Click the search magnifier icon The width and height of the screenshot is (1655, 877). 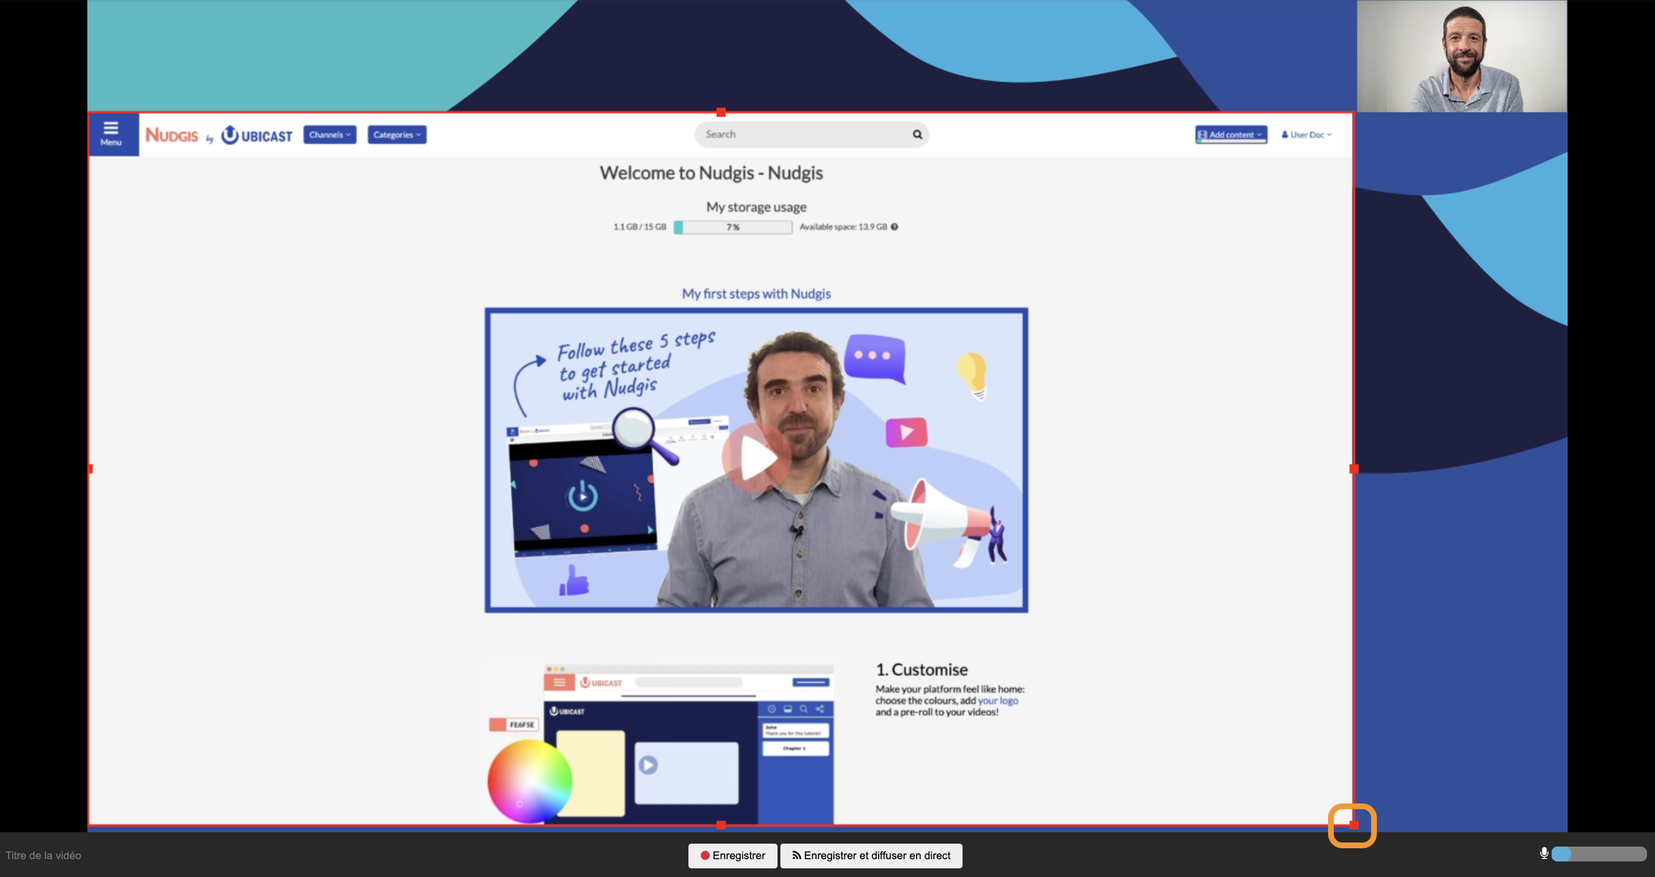point(918,134)
